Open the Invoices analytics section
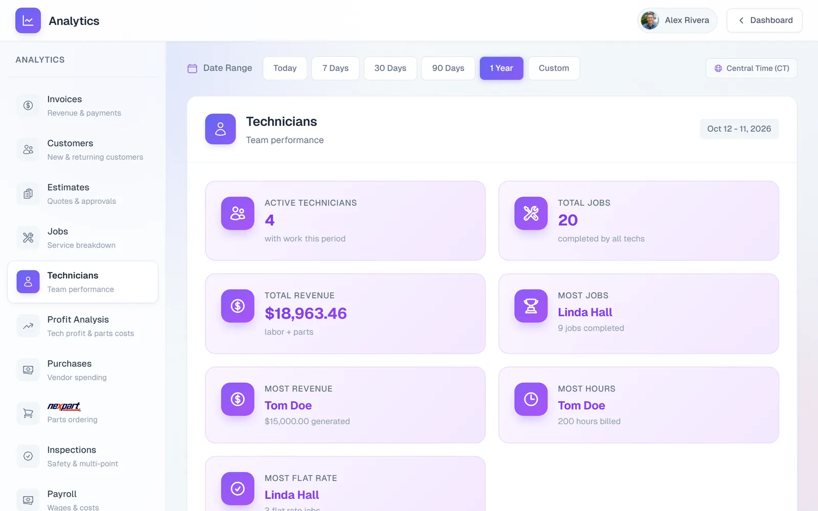Screen dimensions: 818x511 (x=83, y=105)
